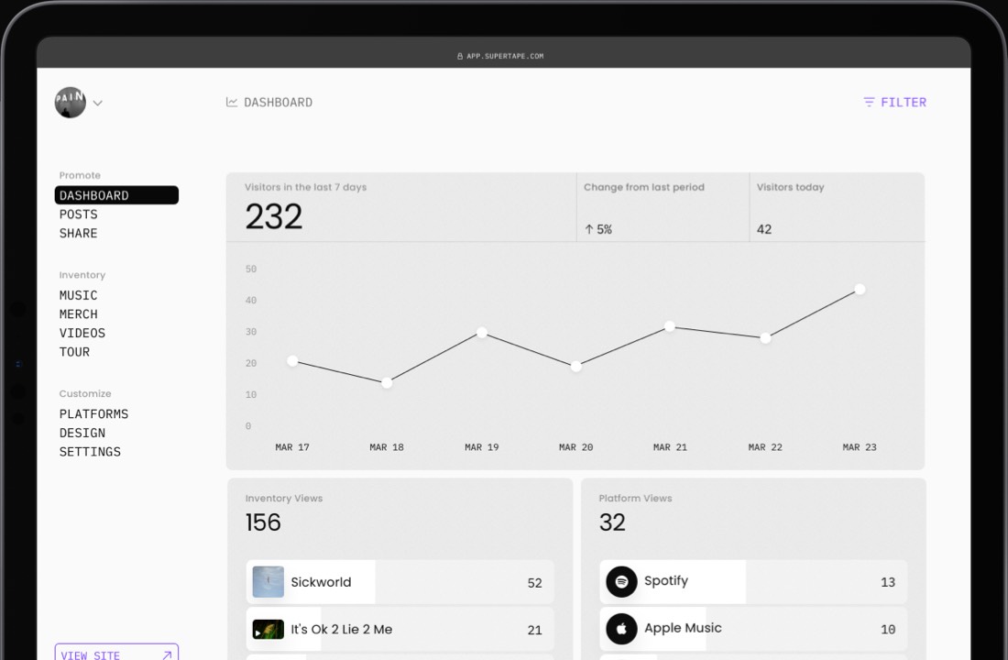1008x660 pixels.
Task: Go to the Share page
Action: [x=79, y=234]
